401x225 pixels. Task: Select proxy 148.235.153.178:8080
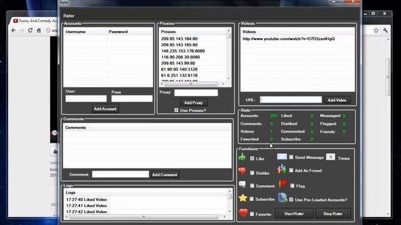(183, 51)
